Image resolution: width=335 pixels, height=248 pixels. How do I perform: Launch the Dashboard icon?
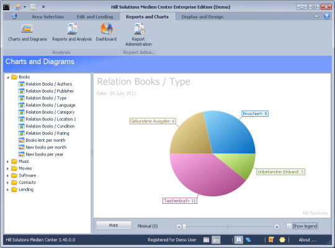point(107,29)
